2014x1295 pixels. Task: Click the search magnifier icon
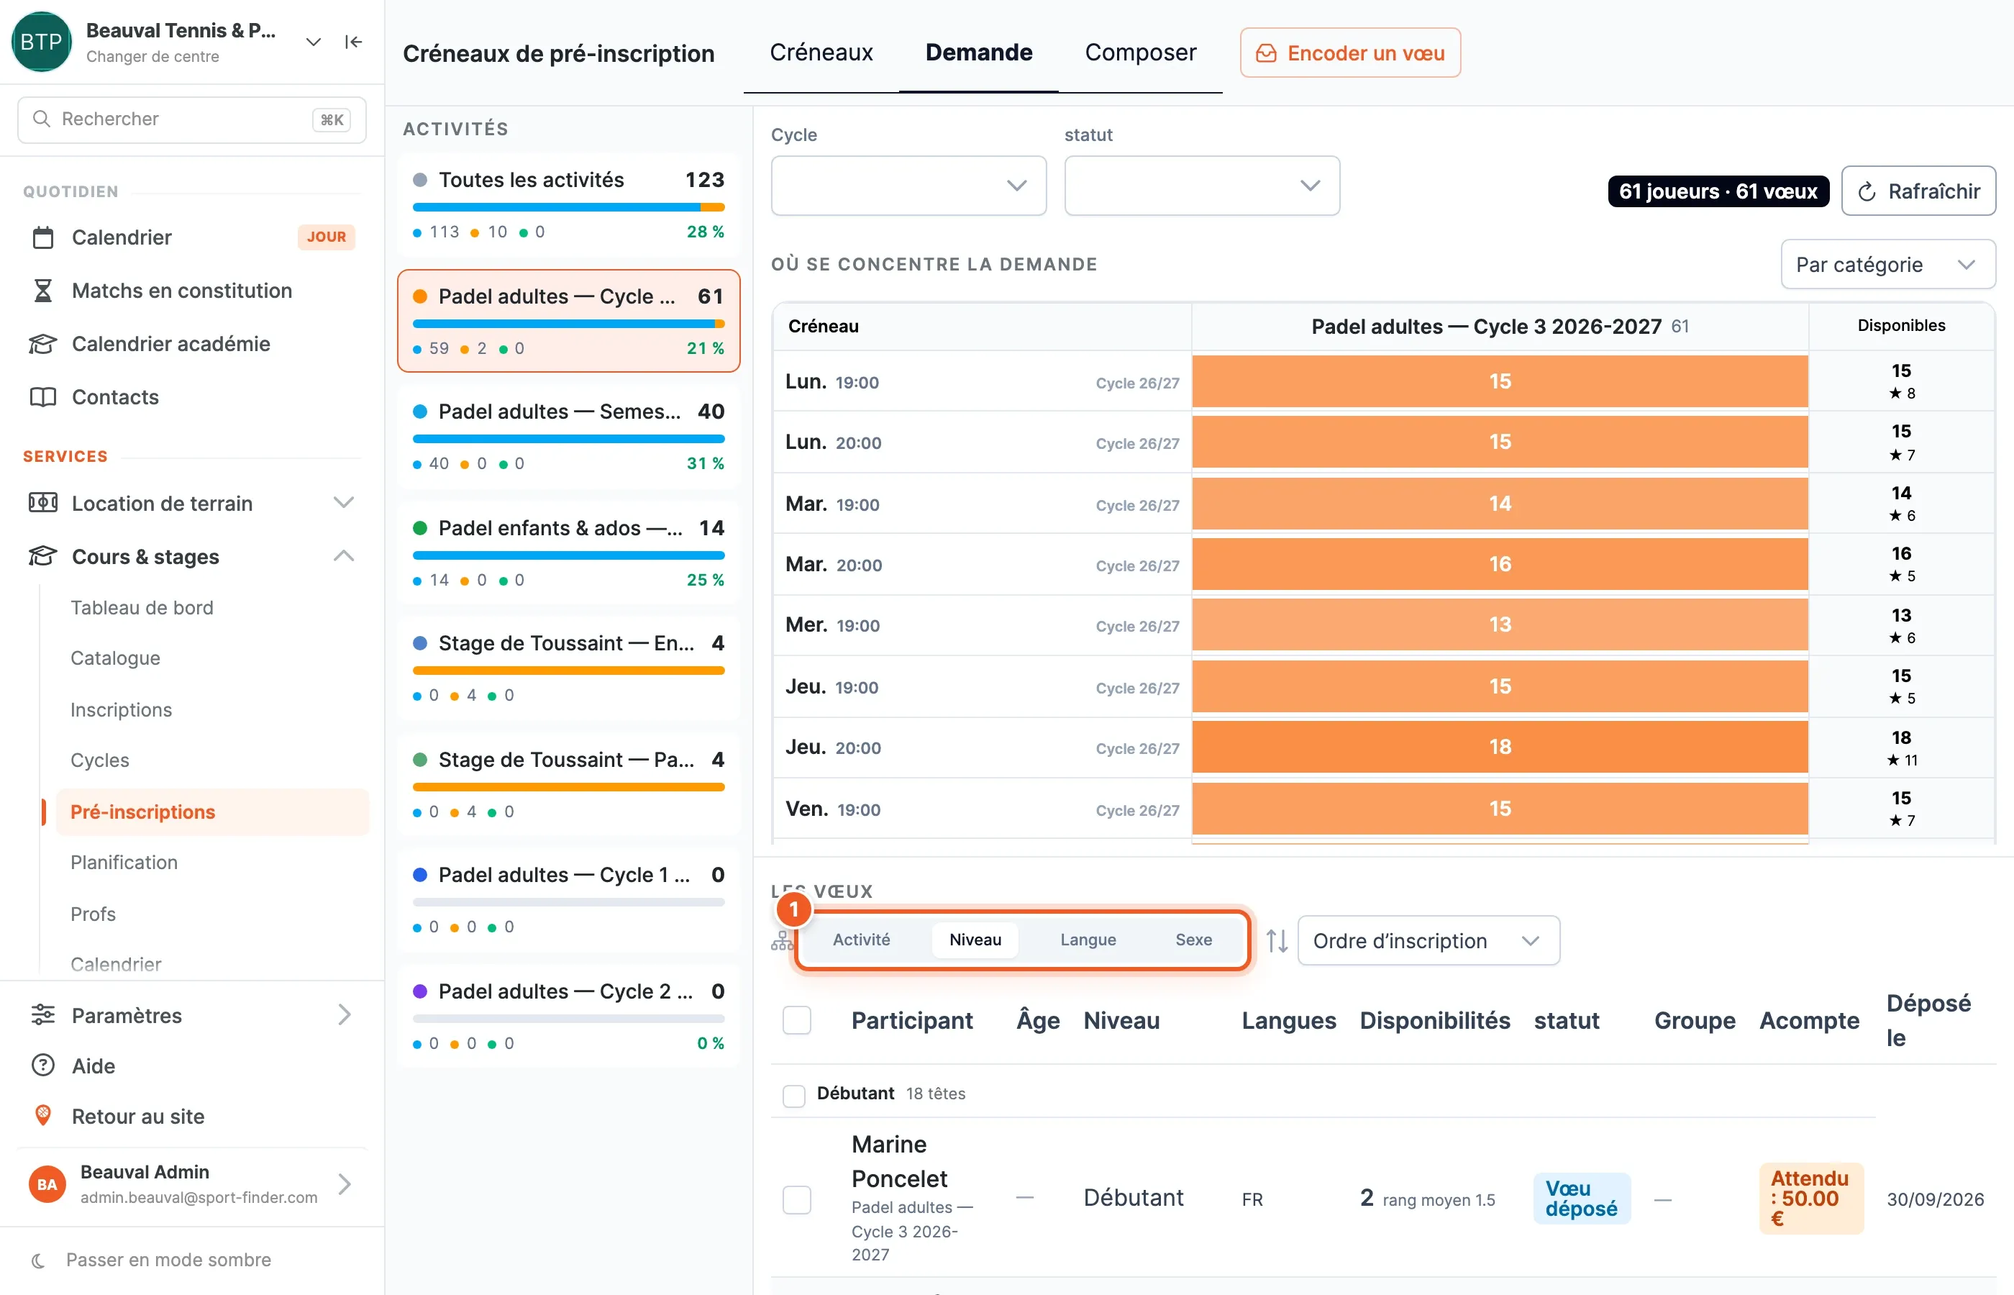[x=41, y=119]
